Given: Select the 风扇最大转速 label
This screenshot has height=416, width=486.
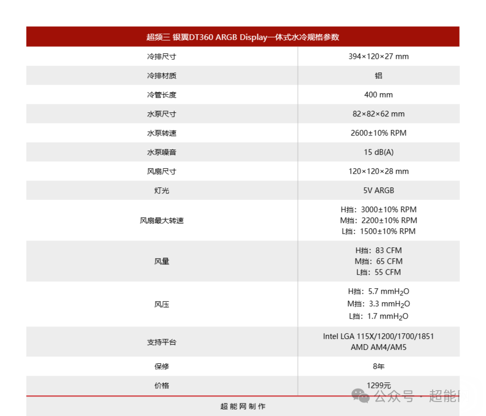Looking at the screenshot, I should (162, 221).
